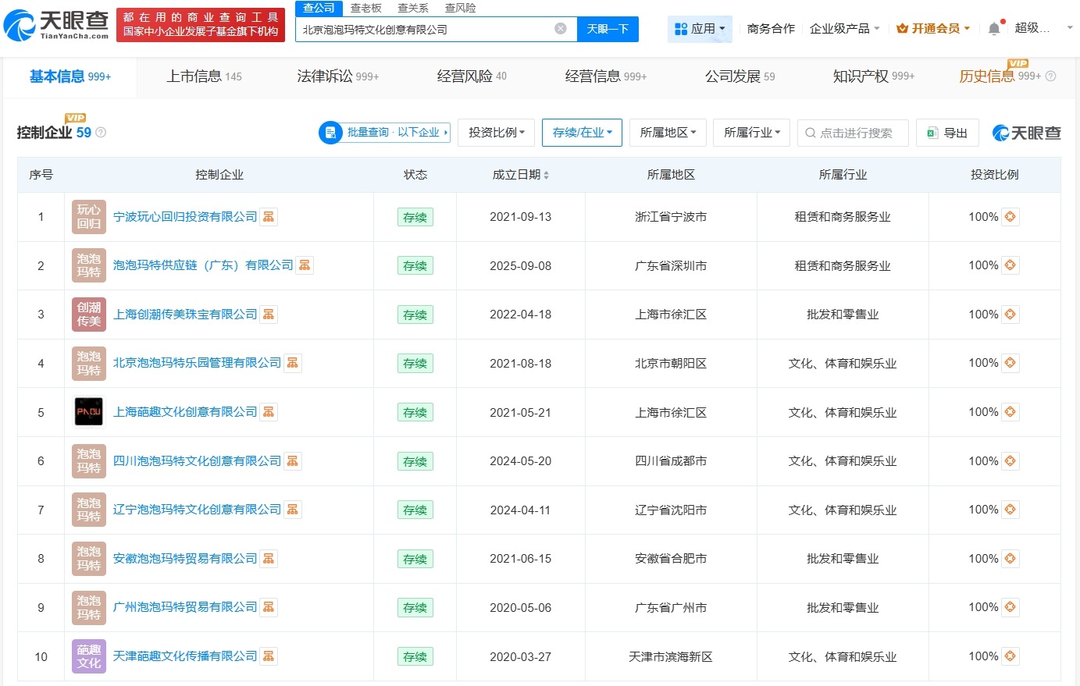Expand the 所属地区 region filter

[x=668, y=133]
